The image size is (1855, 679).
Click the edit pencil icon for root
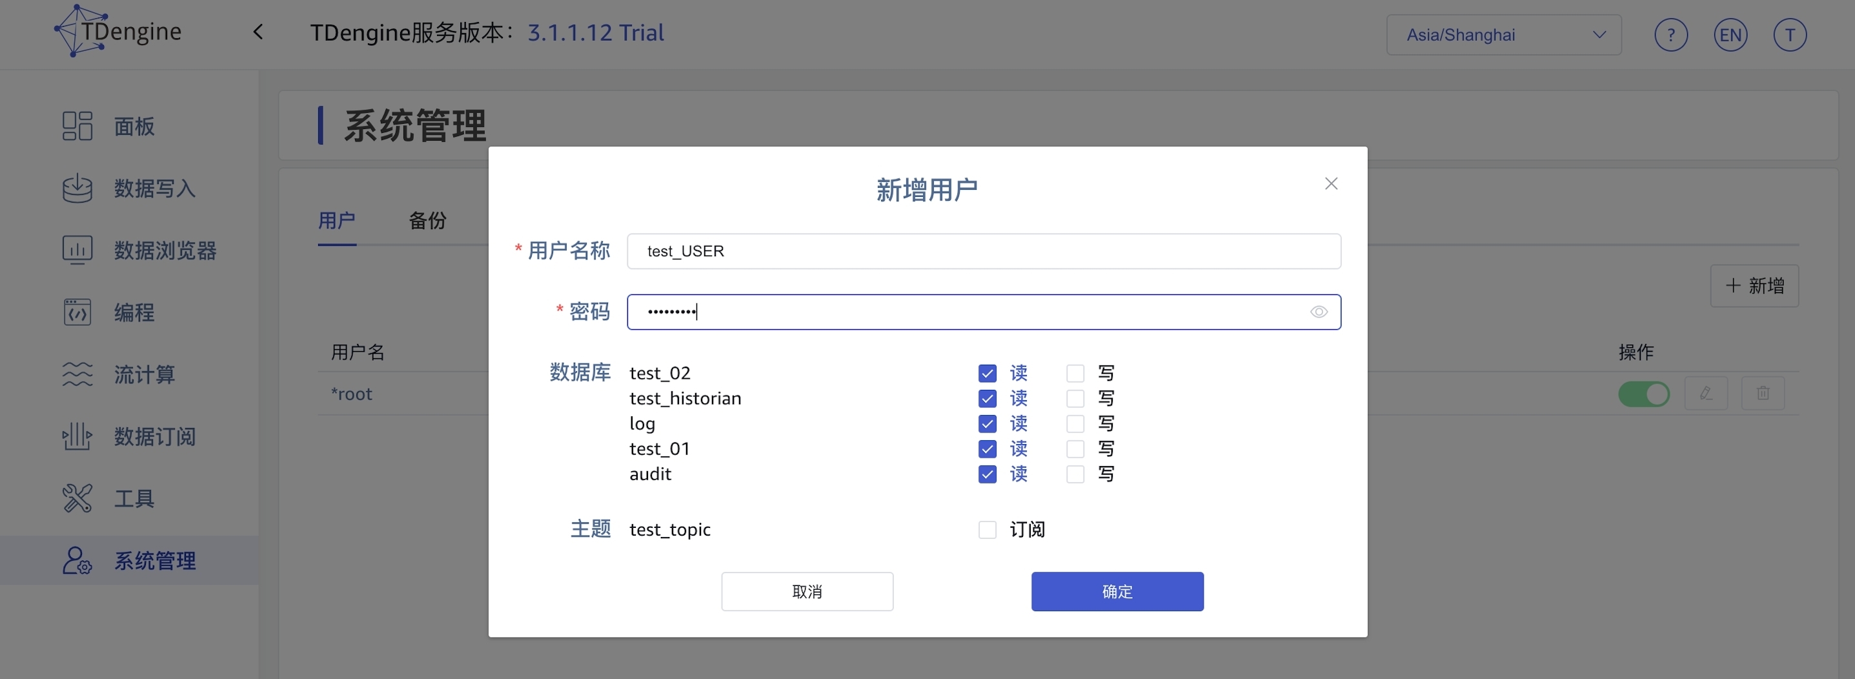[x=1705, y=393]
